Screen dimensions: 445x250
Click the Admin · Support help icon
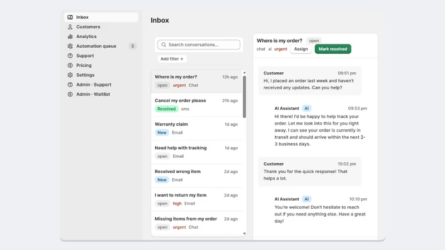pyautogui.click(x=70, y=85)
